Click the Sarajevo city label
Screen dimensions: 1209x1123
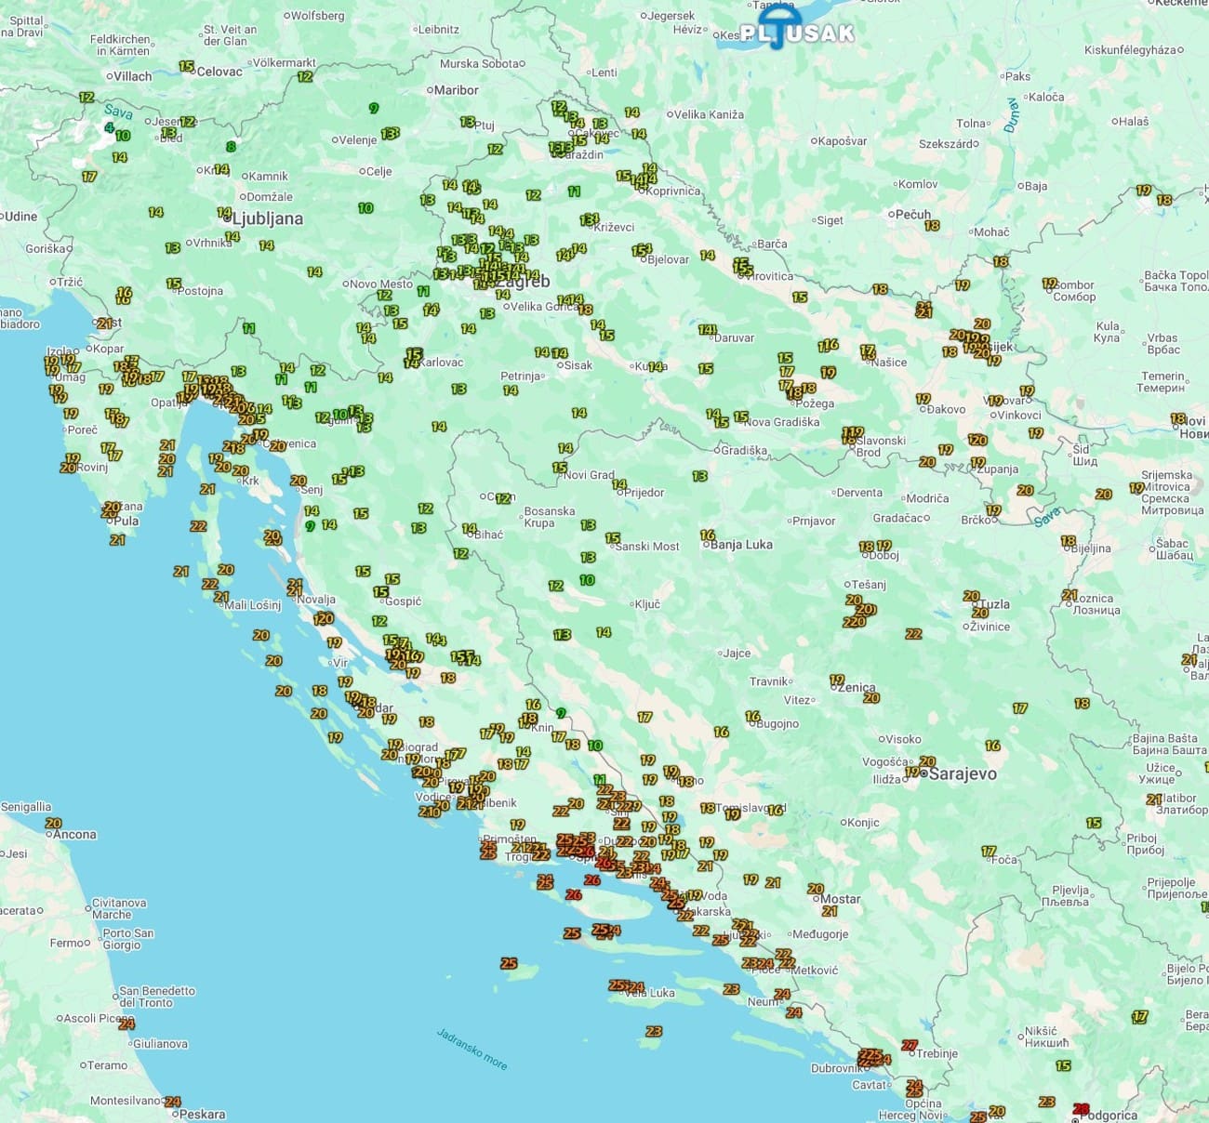coord(962,773)
